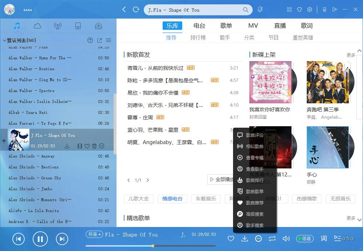Open the settings gear icon
Viewport: 363px width, 251px height.
click(310, 9)
